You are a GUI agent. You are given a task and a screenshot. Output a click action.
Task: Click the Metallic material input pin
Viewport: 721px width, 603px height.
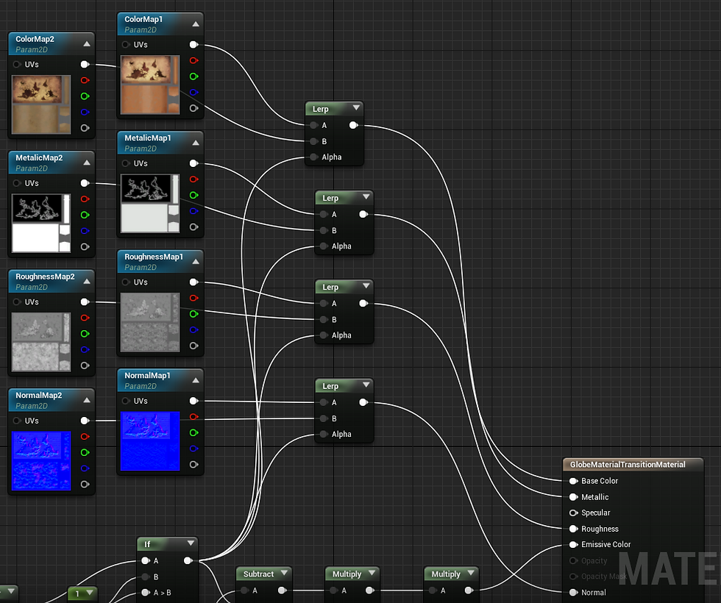(573, 497)
